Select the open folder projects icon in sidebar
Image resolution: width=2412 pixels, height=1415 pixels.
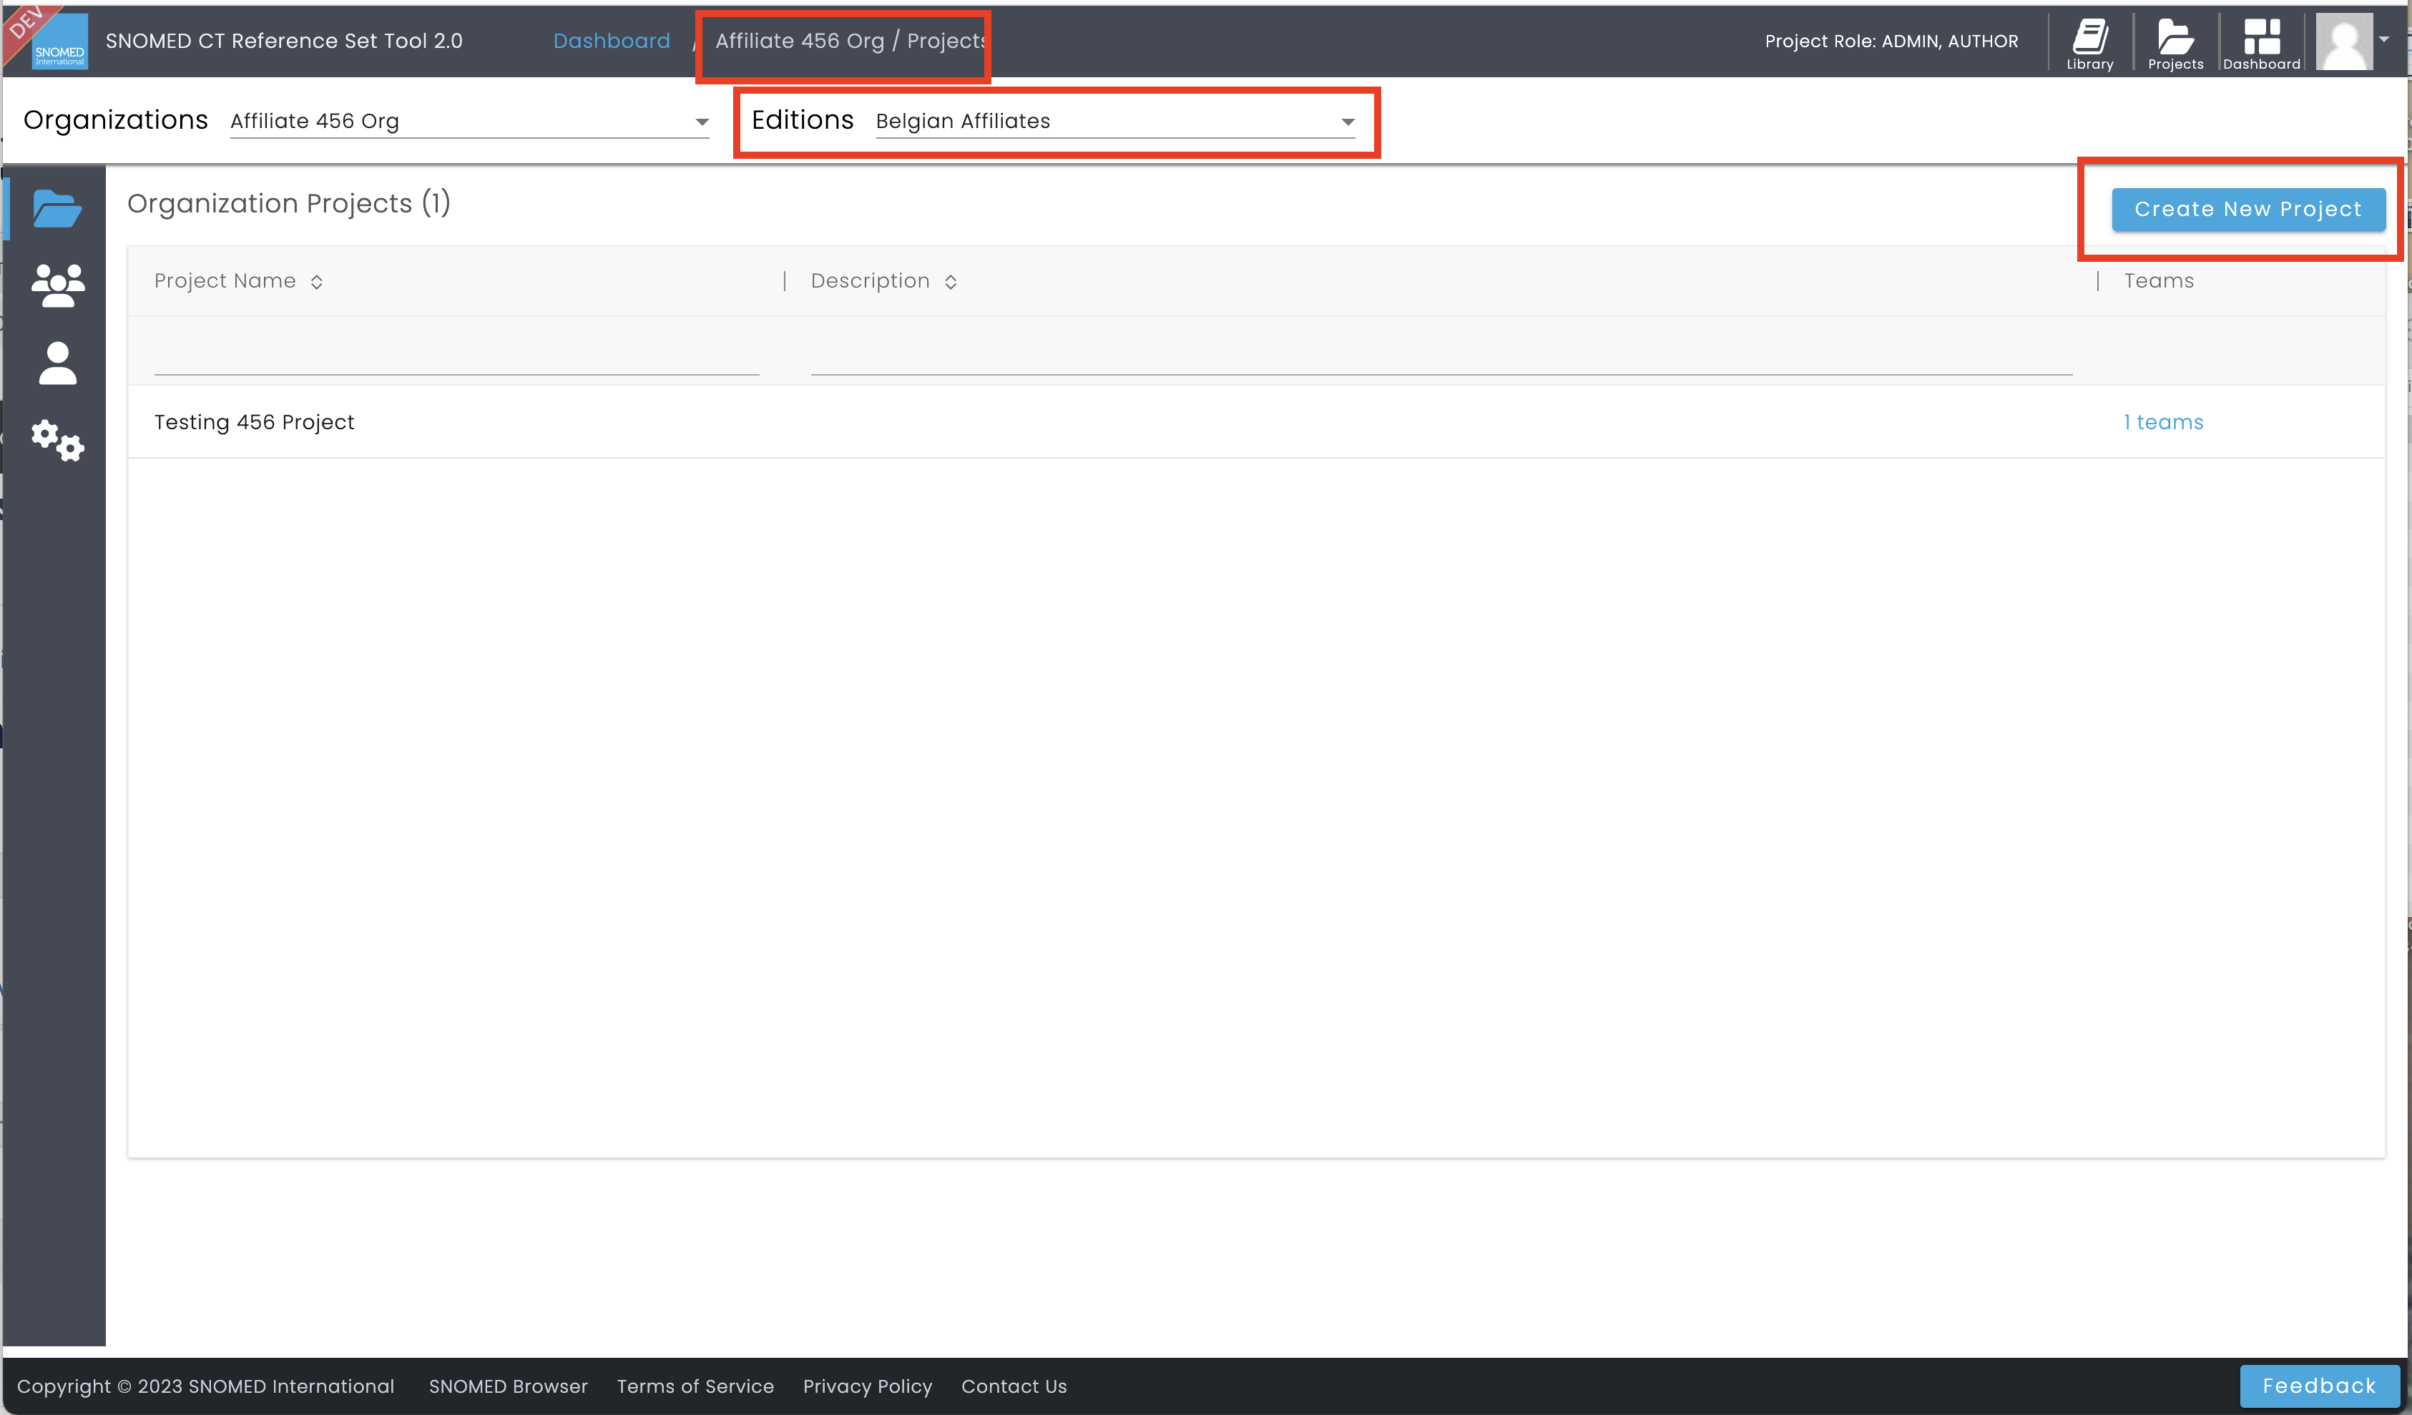(x=57, y=207)
